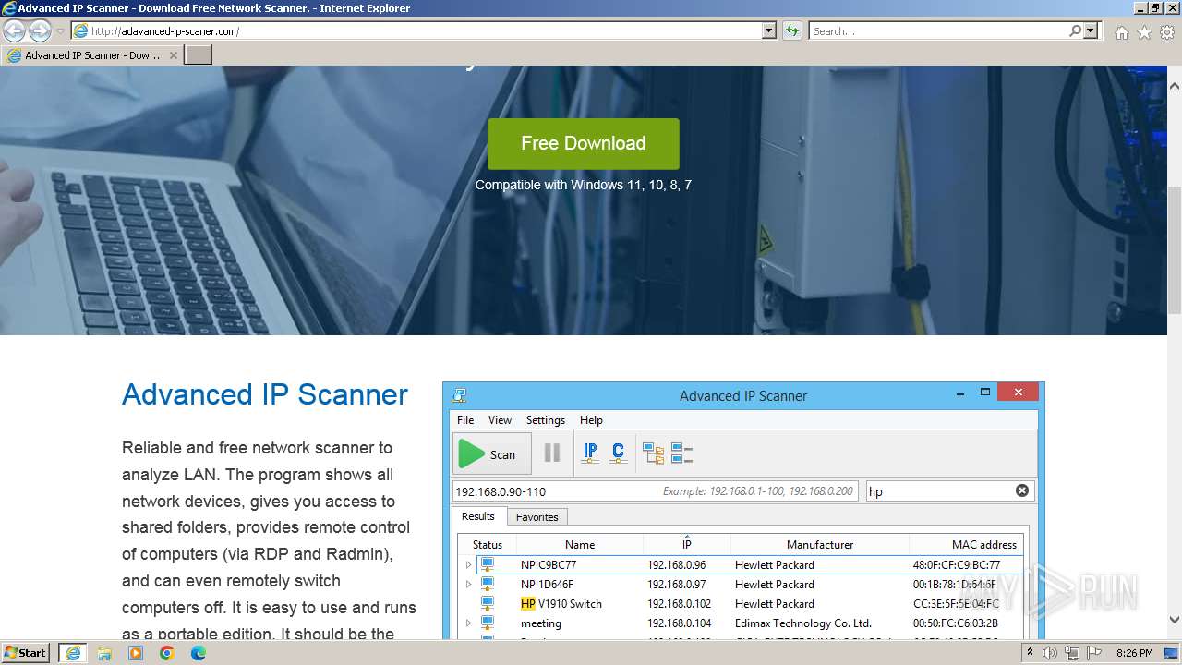Click the page scrollbar down arrow
This screenshot has height=665, width=1182.
[x=1174, y=620]
